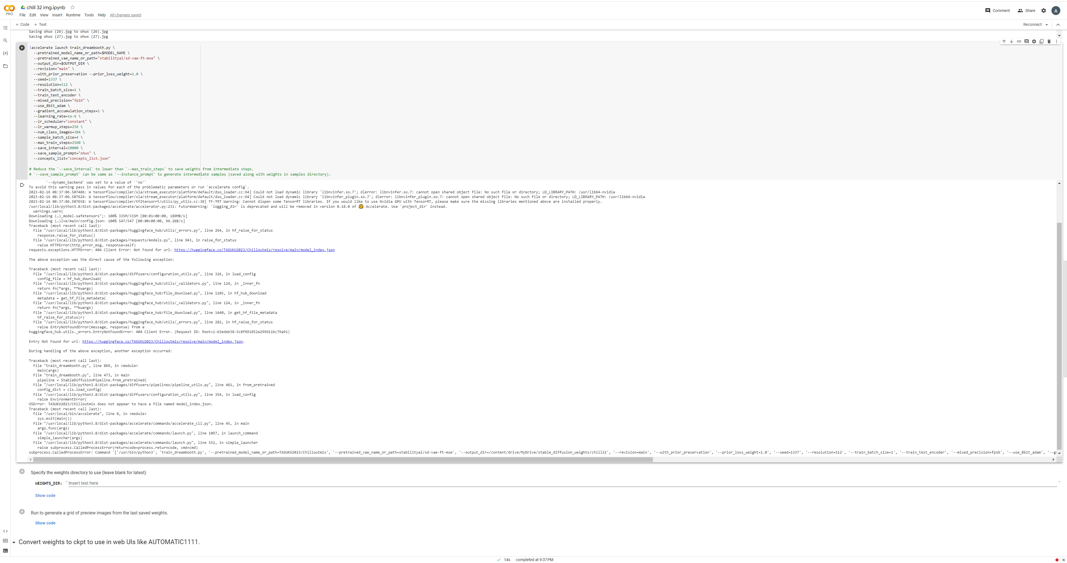Move the accelerate training cell down
The height and width of the screenshot is (563, 1067).
[x=1011, y=41]
